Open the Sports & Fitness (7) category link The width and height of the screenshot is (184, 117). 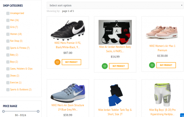20,48
